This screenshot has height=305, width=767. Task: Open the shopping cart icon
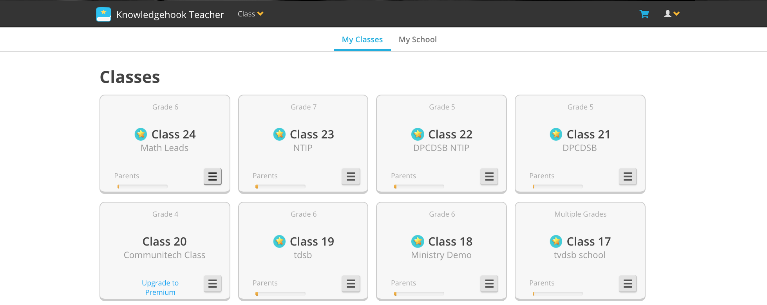pos(644,14)
